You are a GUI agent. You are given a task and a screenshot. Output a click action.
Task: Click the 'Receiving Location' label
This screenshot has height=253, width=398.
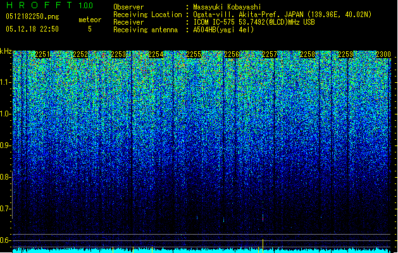tap(147, 15)
